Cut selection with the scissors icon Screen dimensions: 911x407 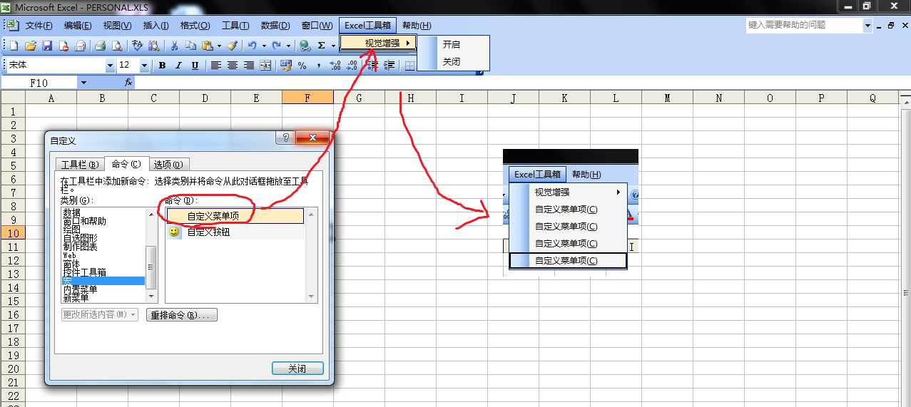(x=173, y=46)
